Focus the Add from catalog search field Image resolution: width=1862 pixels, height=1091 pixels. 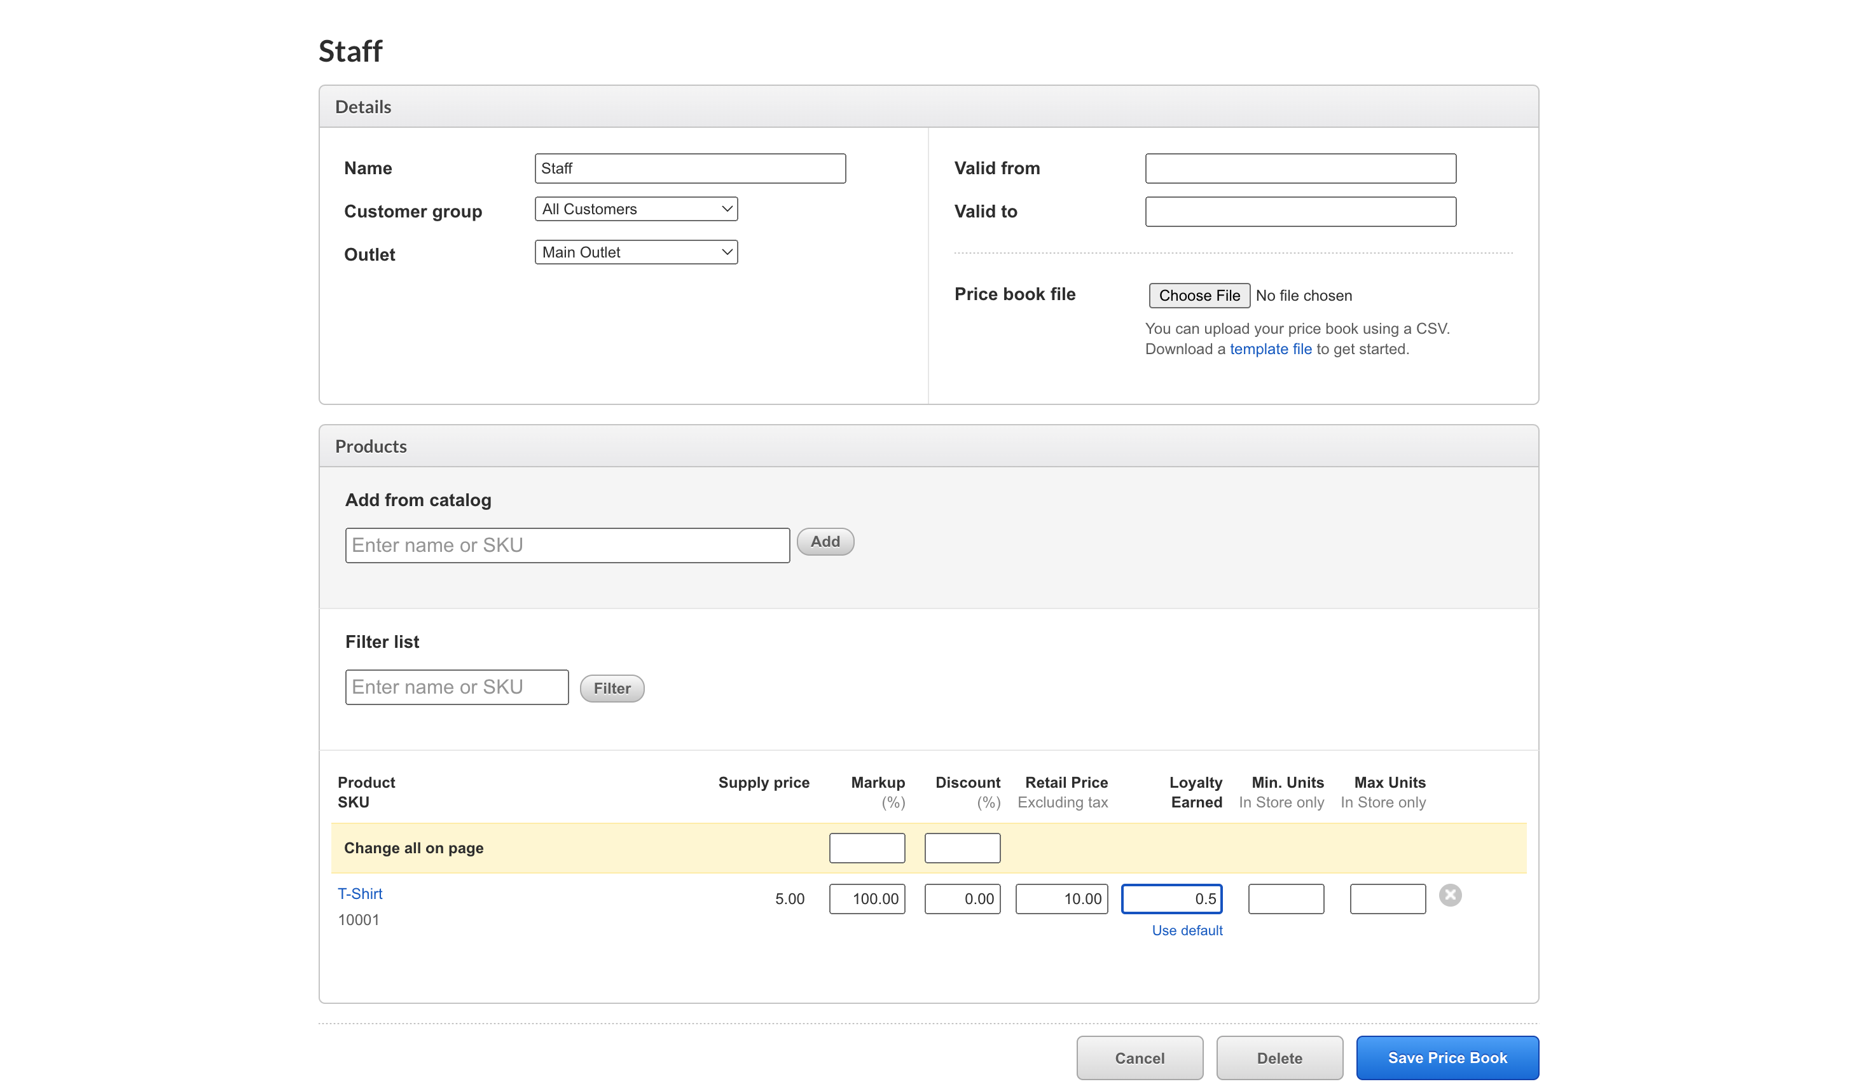tap(567, 546)
